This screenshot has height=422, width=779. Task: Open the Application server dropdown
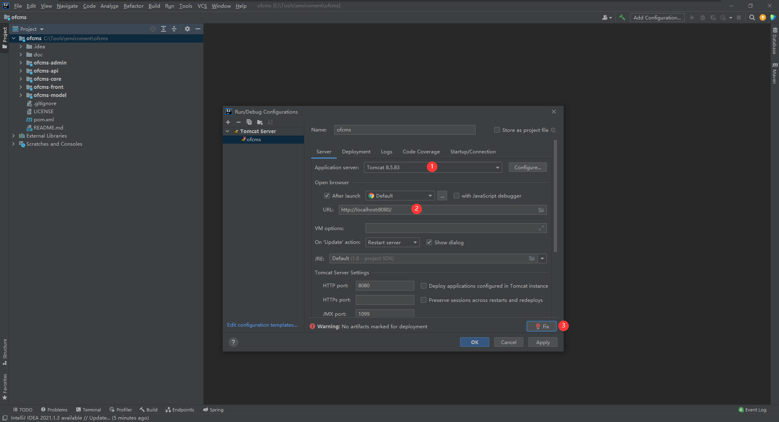click(x=433, y=168)
